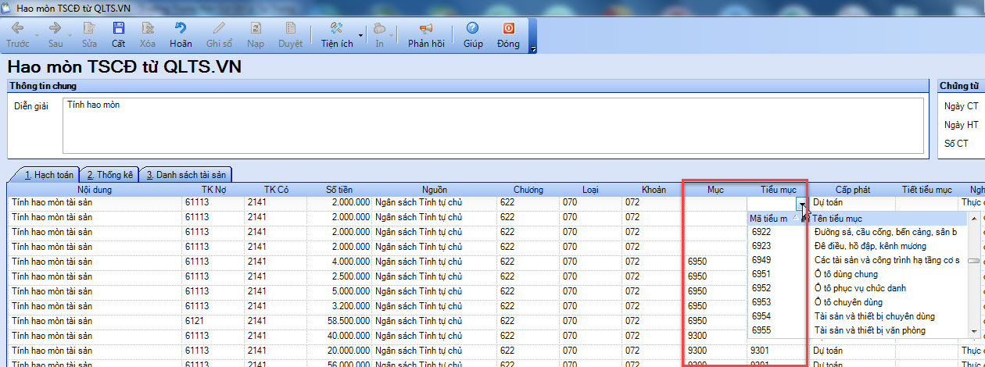
Task: Expand the Tiện ích dropdown arrow
Action: coord(360,35)
